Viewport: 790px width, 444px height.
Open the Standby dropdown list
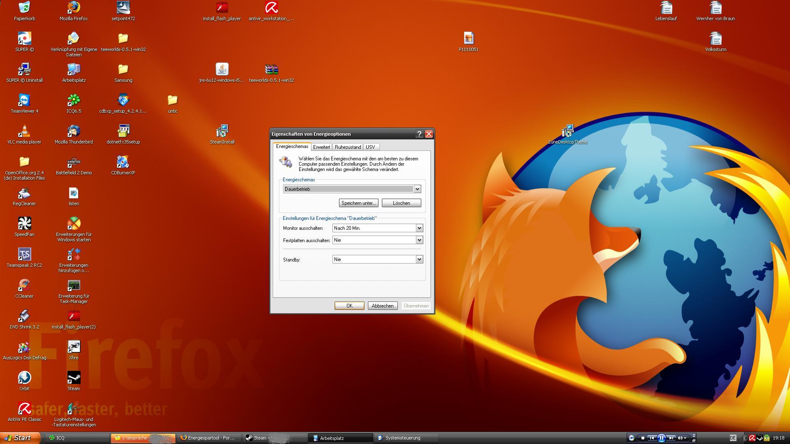click(419, 259)
